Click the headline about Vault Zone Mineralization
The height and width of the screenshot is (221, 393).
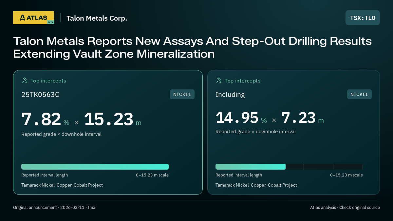click(x=192, y=47)
